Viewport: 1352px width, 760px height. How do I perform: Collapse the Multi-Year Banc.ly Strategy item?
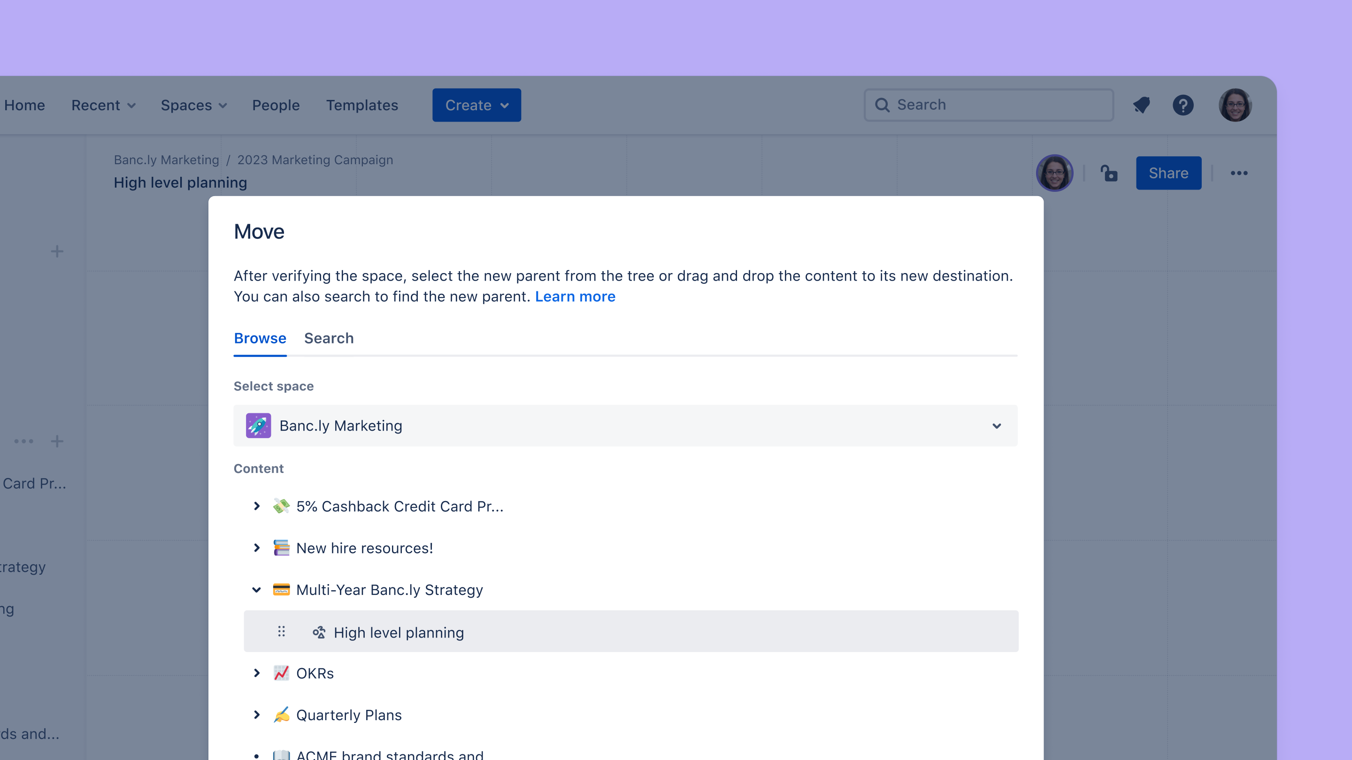[x=257, y=590]
